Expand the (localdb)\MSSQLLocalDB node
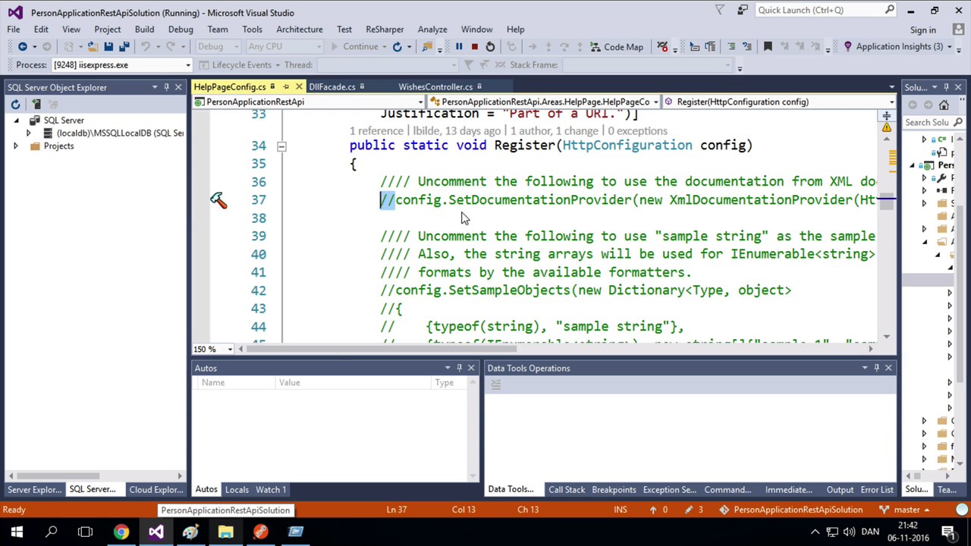971x546 pixels. pyautogui.click(x=29, y=133)
